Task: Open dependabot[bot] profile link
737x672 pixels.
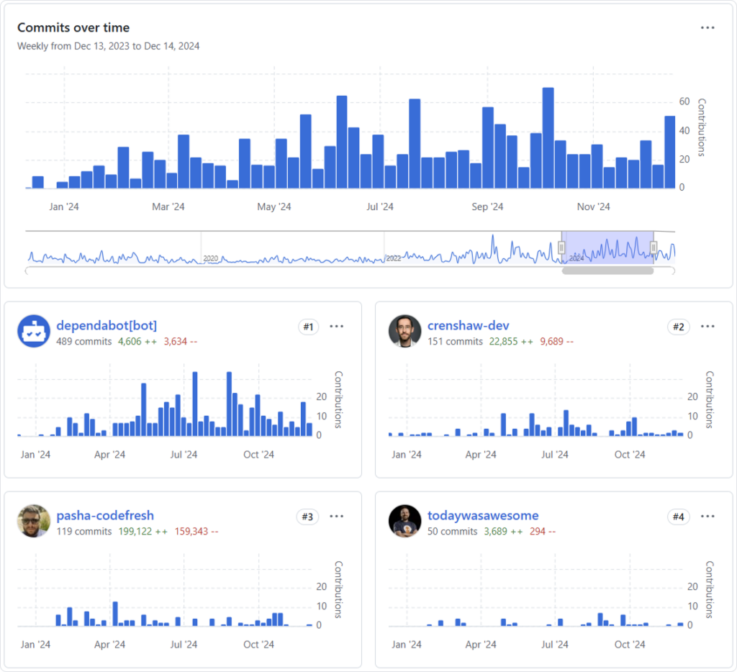Action: click(x=106, y=325)
